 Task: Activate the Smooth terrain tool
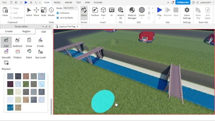click(x=6, y=54)
